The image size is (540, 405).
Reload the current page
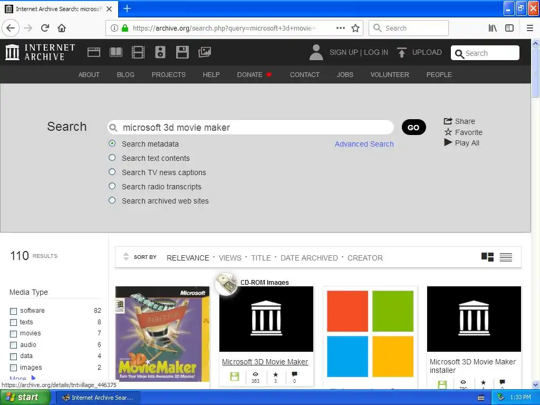click(x=45, y=28)
